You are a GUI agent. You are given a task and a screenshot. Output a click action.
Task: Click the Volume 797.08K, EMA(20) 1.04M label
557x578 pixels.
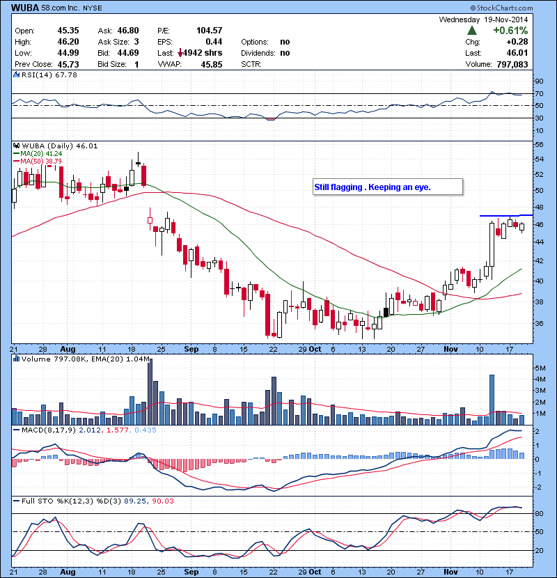(86, 359)
